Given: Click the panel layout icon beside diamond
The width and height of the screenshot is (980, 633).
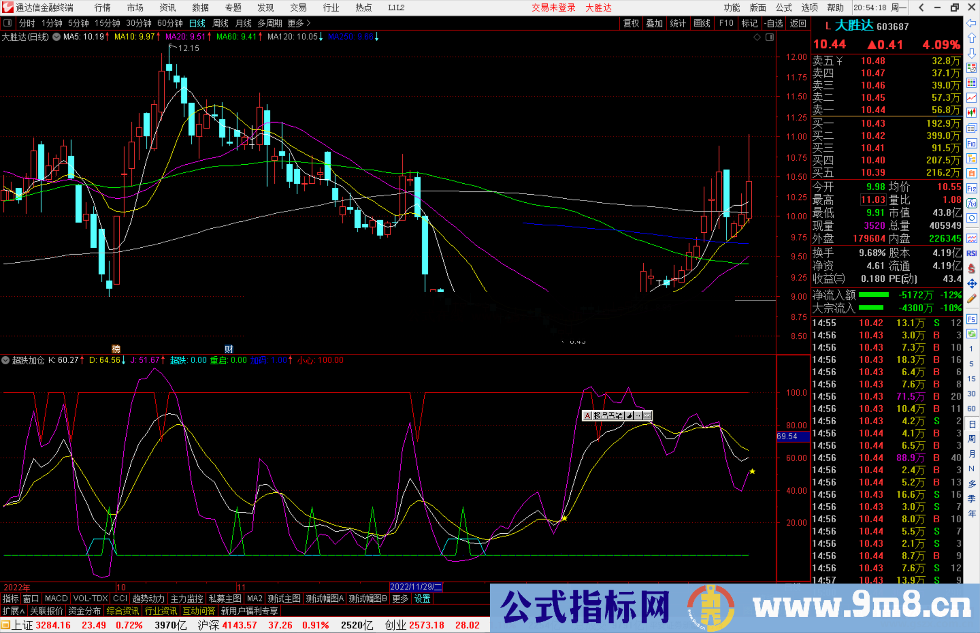Looking at the screenshot, I should [769, 37].
